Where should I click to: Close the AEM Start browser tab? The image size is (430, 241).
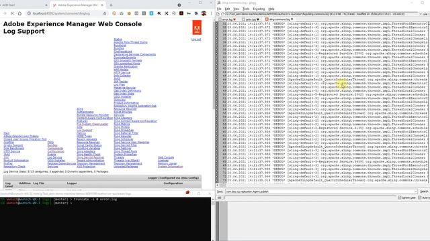(46, 5)
